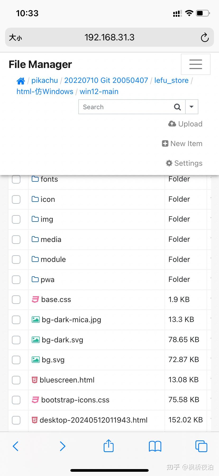
Task: Open the search options dropdown arrow
Action: coord(191,107)
